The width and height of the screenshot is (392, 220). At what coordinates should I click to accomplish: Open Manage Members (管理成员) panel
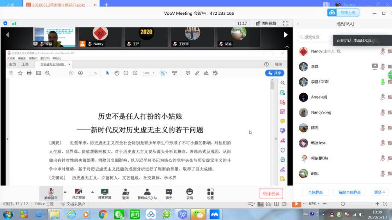click(x=147, y=192)
